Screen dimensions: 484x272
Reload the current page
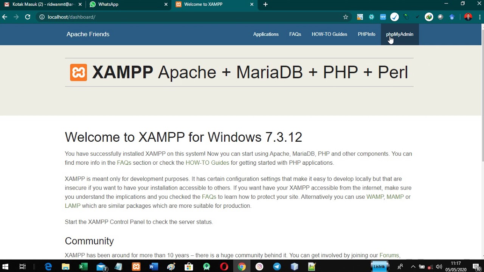[x=28, y=17]
